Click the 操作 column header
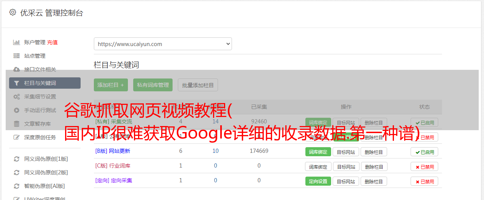Viewport: 484px width, 200px height. point(346,107)
